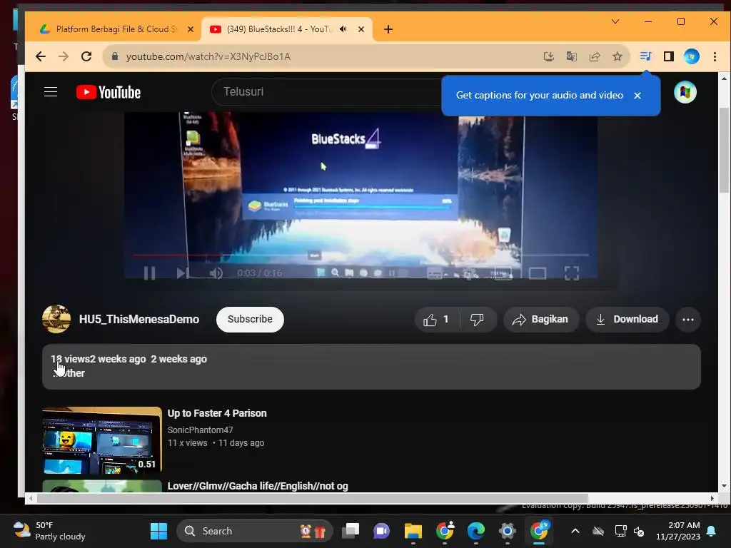Viewport: 731px width, 548px height.
Task: Go to YouTube home via logo
Action: 109,92
